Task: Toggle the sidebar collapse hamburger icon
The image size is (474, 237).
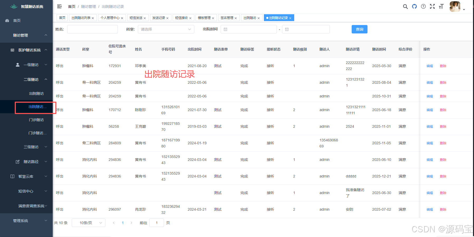Action: pos(59,6)
